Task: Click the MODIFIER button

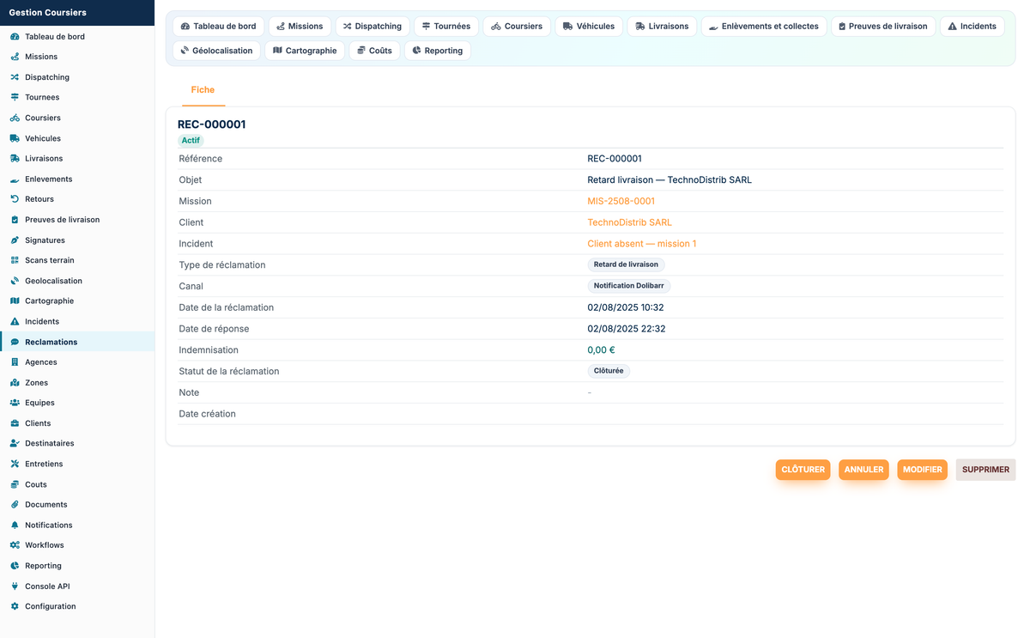Action: (x=922, y=470)
